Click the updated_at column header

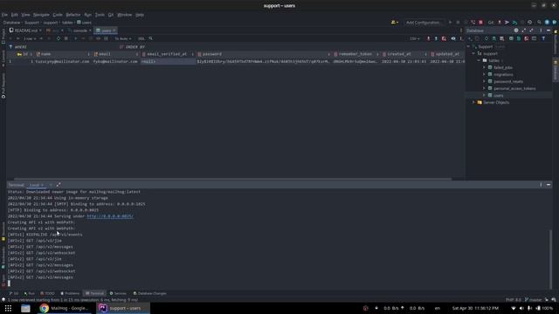coord(447,54)
